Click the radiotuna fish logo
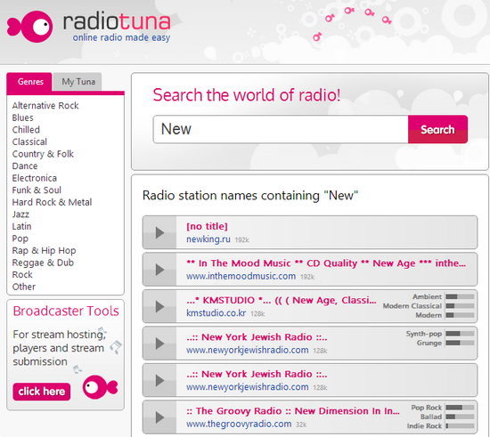The height and width of the screenshot is (437, 490). tap(30, 27)
